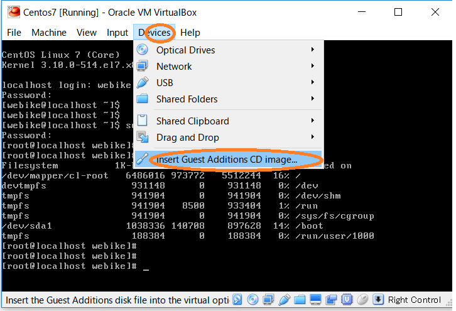Open the Input menu
Viewport: 456px width, 311px height.
[x=117, y=33]
